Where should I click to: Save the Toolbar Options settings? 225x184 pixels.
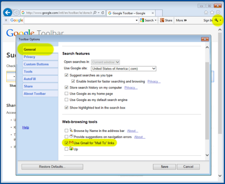[x=164, y=167]
